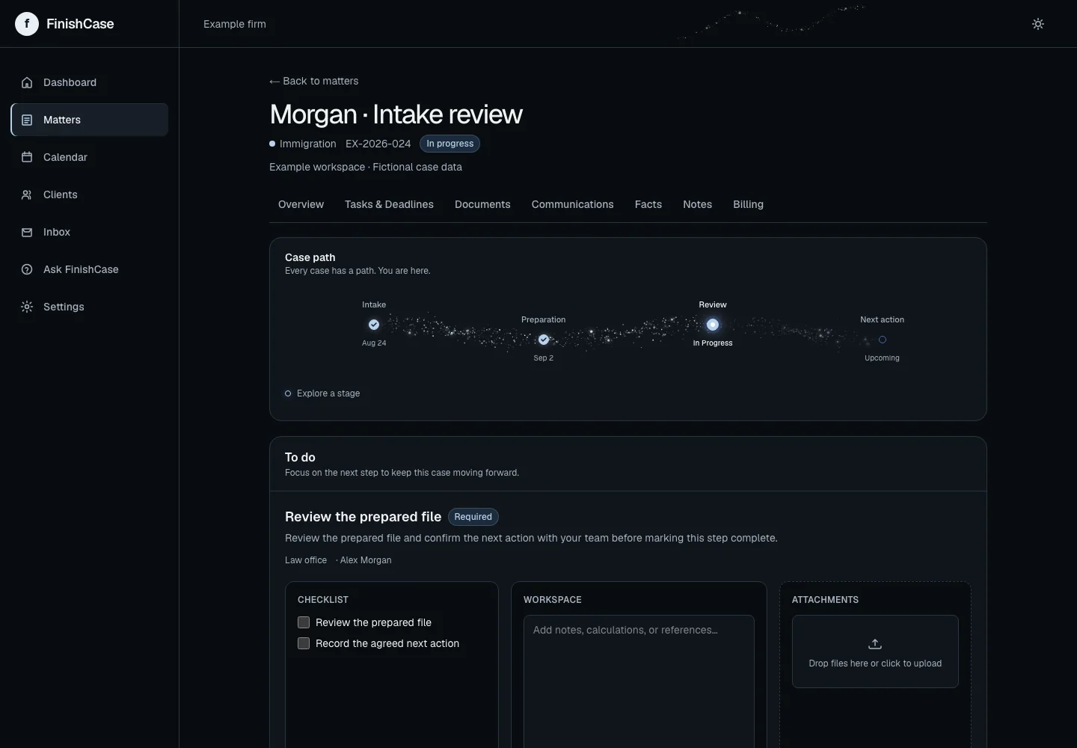Click the upload icon in Attachments
Screen dimensions: 1077x748
coord(875,644)
